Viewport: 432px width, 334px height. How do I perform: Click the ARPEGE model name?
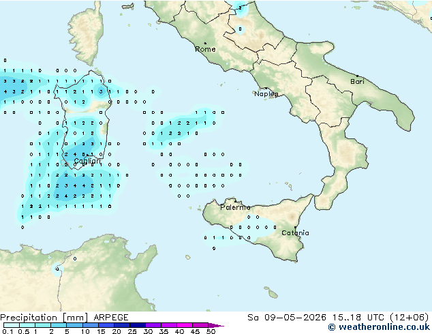point(111,318)
